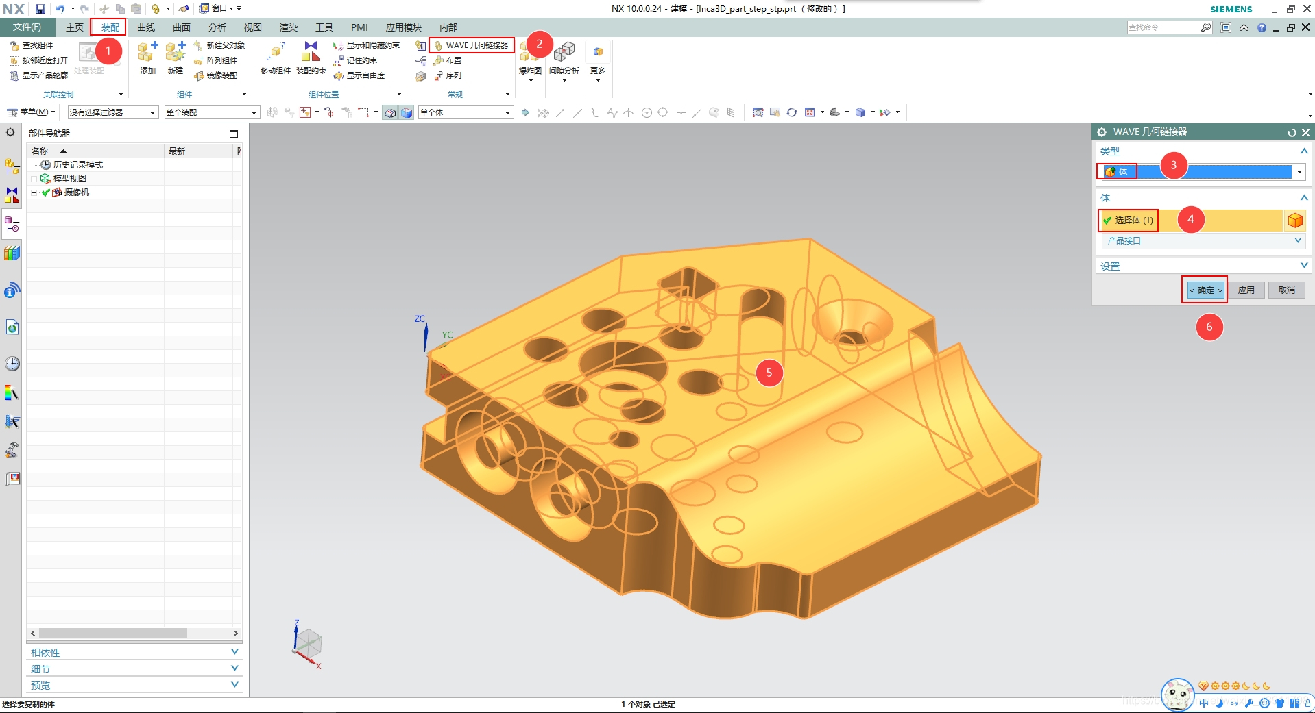
Task: Toggle the plus-shaped snap point button
Action: click(x=681, y=112)
